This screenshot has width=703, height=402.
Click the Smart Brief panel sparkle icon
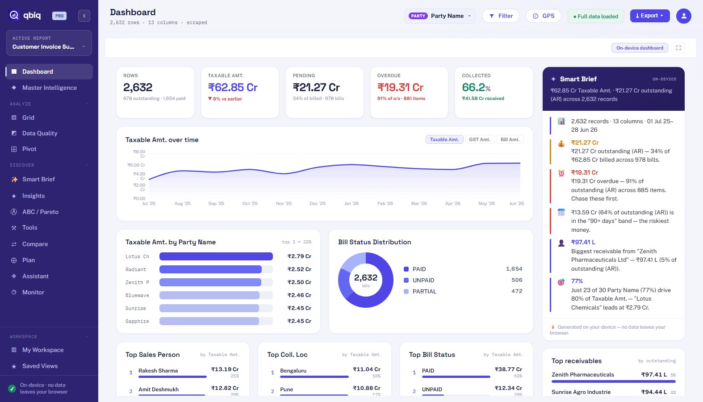click(x=553, y=79)
